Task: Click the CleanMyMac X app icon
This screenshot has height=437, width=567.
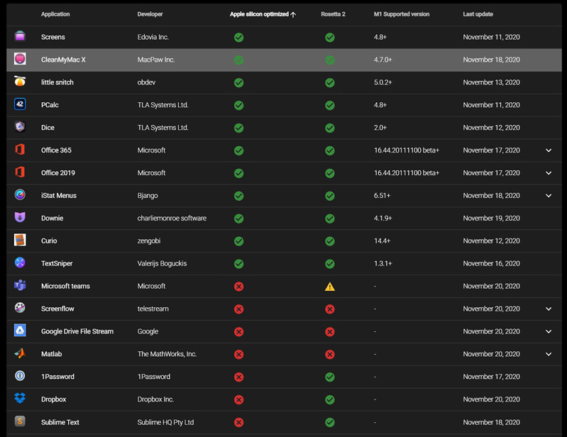Action: coord(20,60)
